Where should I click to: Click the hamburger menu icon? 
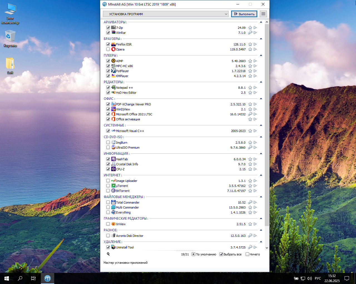[x=263, y=14]
